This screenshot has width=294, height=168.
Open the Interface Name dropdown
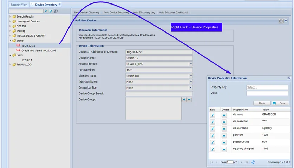pos(191,82)
